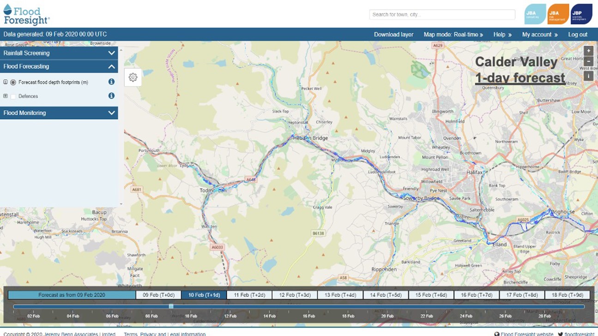Open the map settings gear icon
The height and width of the screenshot is (336, 598).
coord(133,77)
